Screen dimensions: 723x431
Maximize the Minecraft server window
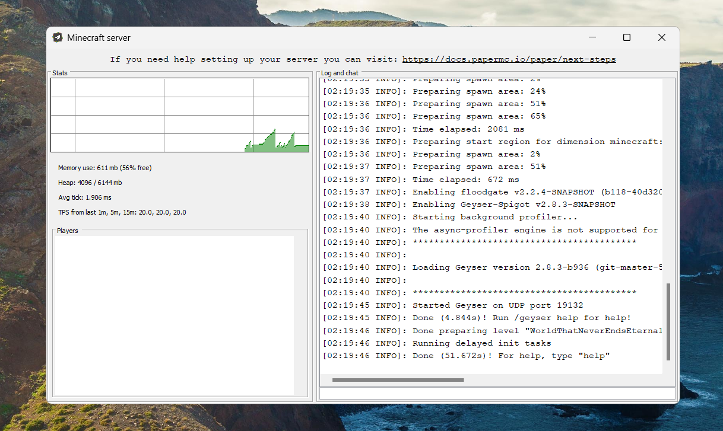click(x=626, y=37)
